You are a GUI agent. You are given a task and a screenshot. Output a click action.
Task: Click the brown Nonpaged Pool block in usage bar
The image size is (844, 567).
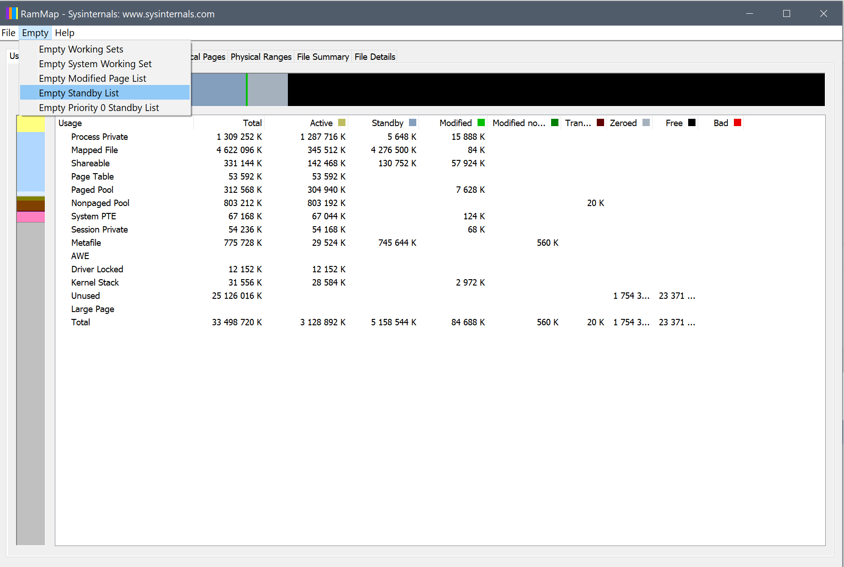coord(31,206)
